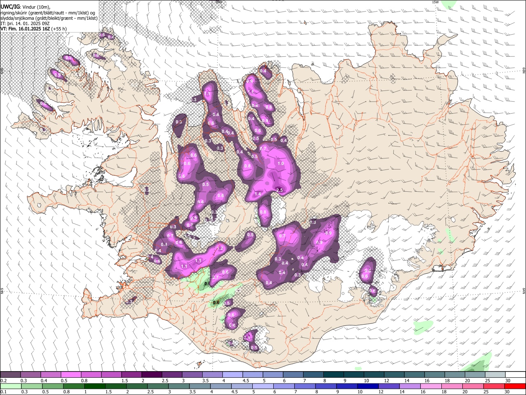Image resolution: width=526 pixels, height=395 pixels.
Task: Click the '0.2' label under the upper legend row
Action: coord(4,381)
